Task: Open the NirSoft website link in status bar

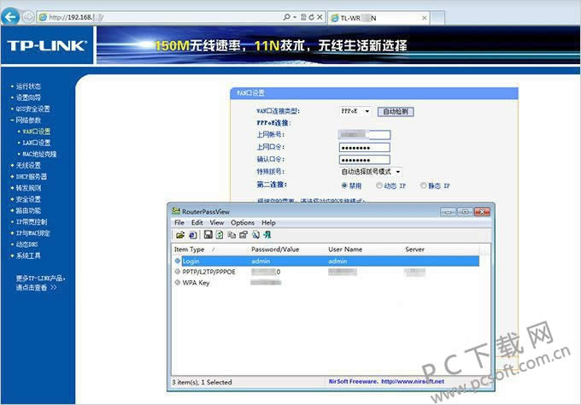Action: (413, 381)
